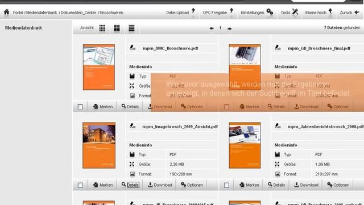
Task: Click the Ebene hoch up-arrow icon
Action: point(330,11)
